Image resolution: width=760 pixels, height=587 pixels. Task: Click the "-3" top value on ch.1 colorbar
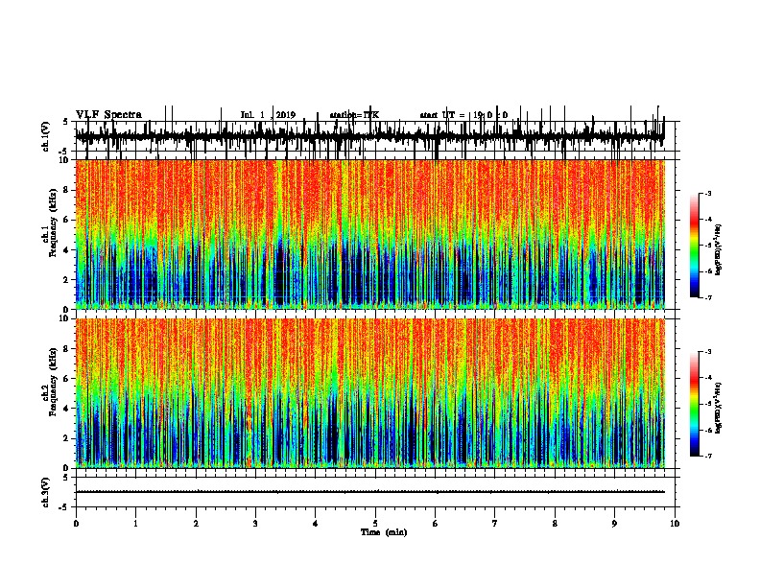point(707,193)
